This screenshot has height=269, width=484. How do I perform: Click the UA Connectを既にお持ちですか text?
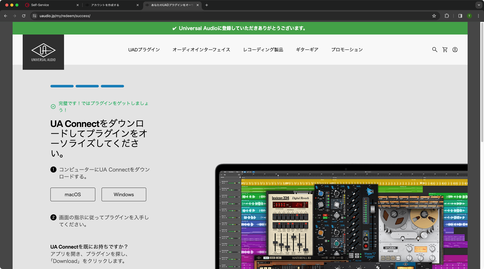pos(89,247)
